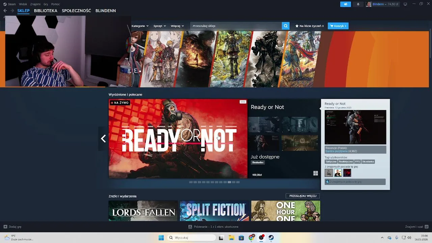
Task: Click second friend avatar owning the game
Action: click(x=338, y=173)
